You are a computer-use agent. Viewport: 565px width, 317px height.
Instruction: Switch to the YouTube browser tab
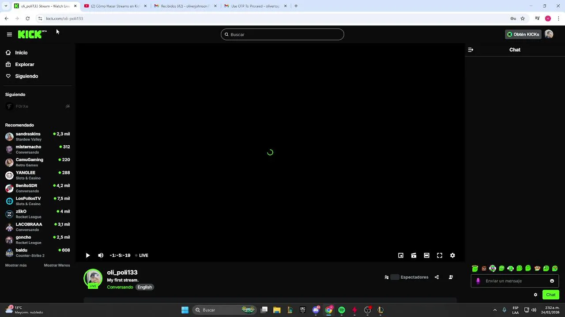point(116,6)
